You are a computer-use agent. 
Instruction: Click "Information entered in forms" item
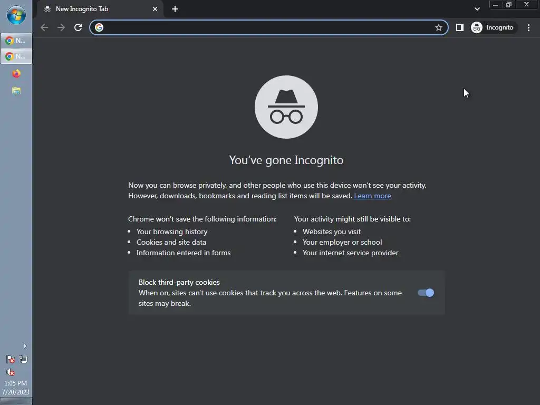pyautogui.click(x=184, y=253)
